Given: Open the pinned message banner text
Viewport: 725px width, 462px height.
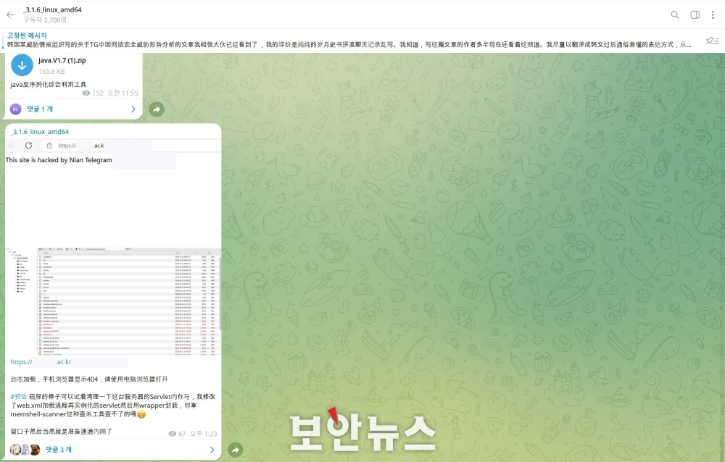Looking at the screenshot, I should tap(349, 44).
